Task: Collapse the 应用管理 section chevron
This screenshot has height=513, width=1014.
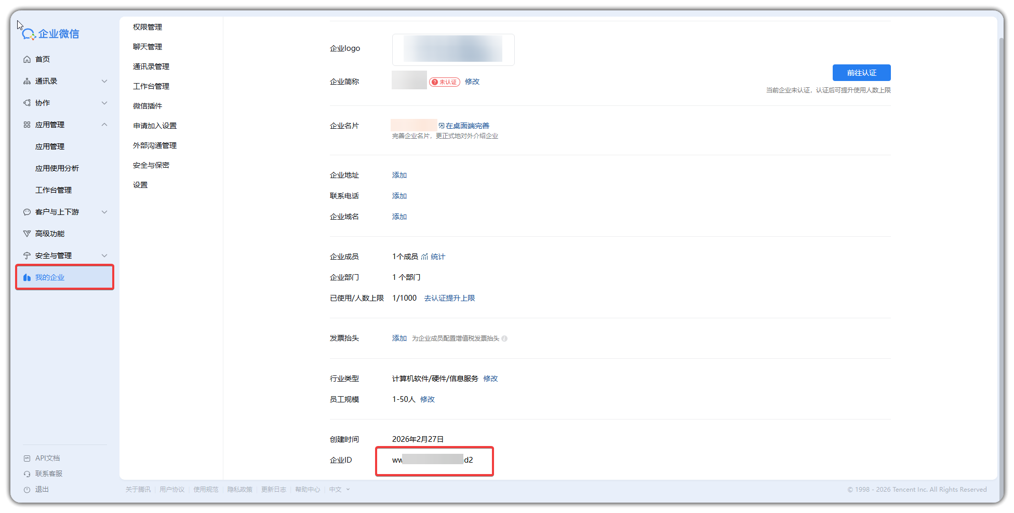Action: (x=104, y=124)
